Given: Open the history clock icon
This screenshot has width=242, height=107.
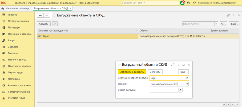Looking at the screenshot, I should (189, 3).
